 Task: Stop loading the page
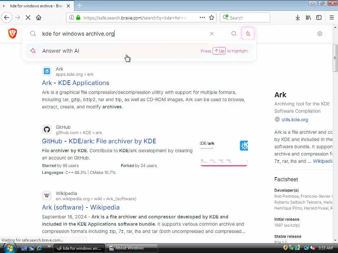pyautogui.click(x=28, y=18)
